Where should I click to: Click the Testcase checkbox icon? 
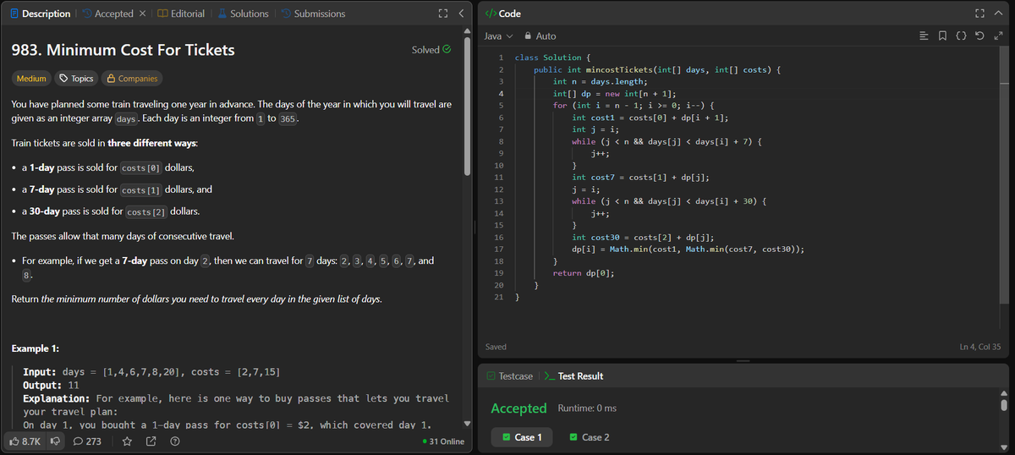(x=491, y=376)
